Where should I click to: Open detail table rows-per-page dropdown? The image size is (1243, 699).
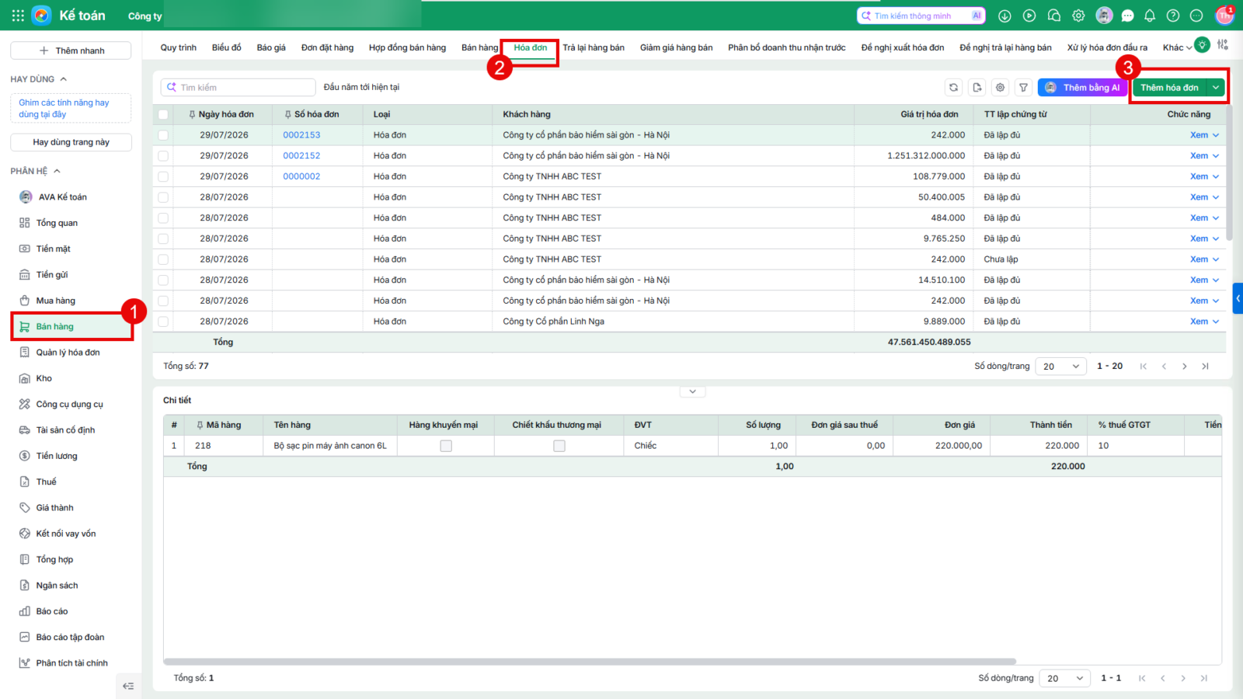[x=1065, y=678]
